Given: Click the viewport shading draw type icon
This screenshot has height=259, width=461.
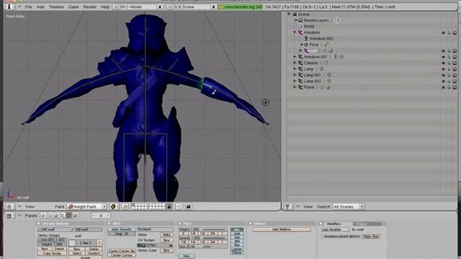Looking at the screenshot, I should (113, 206).
